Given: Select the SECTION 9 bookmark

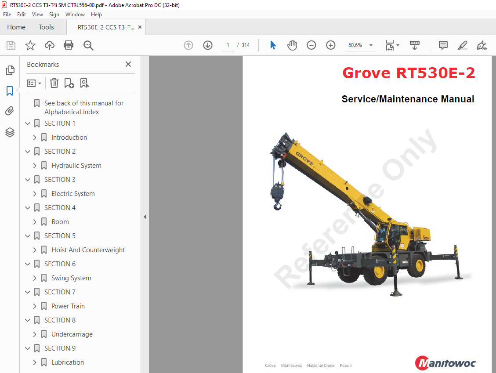Looking at the screenshot, I should (x=60, y=348).
